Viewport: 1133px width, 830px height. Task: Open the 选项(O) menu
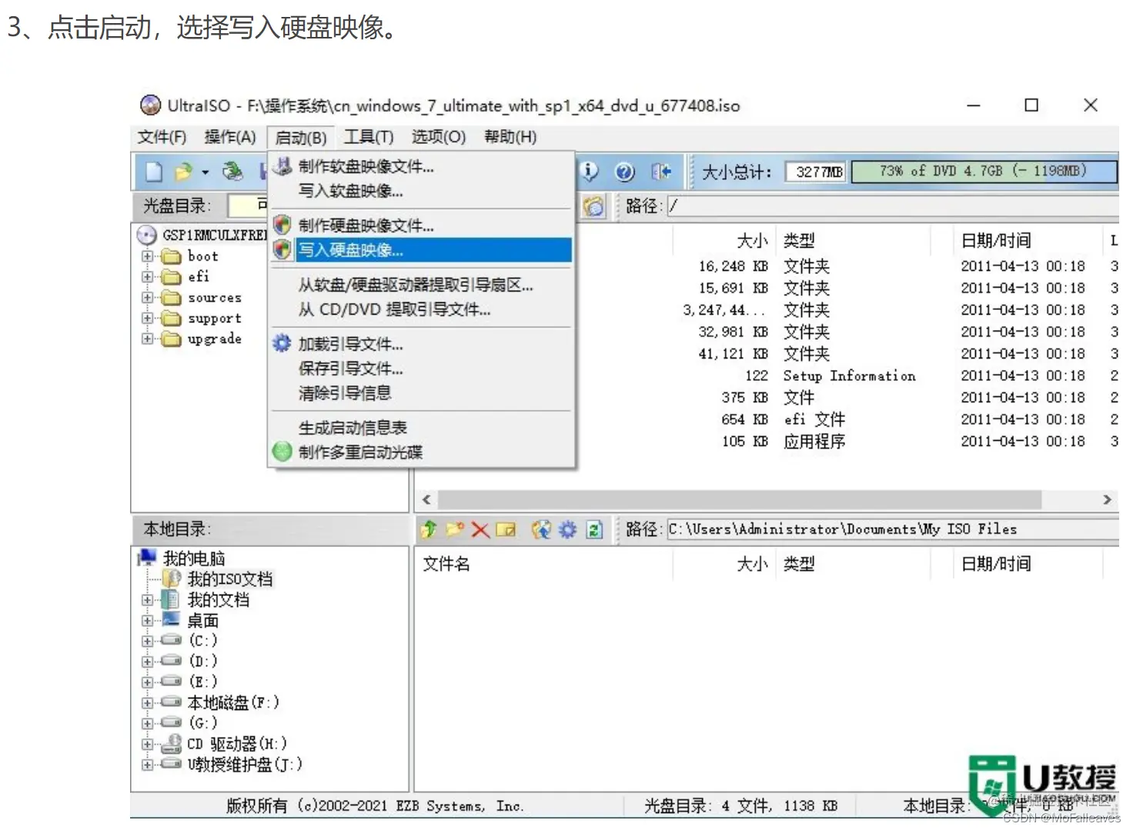(438, 137)
